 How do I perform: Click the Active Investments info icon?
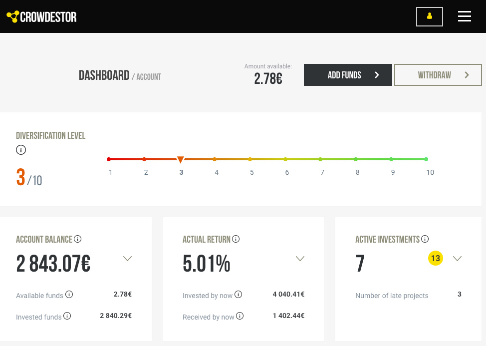(x=425, y=239)
